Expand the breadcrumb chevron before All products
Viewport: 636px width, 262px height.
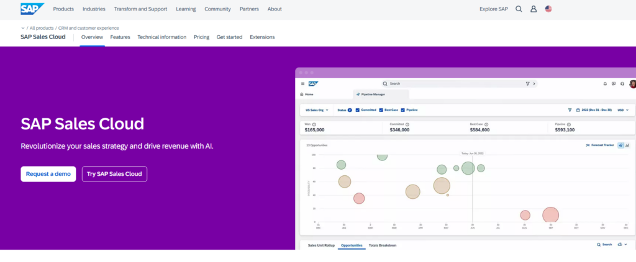click(23, 28)
